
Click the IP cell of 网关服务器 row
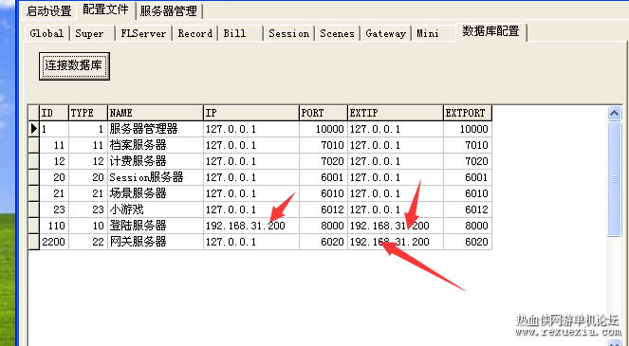251,242
